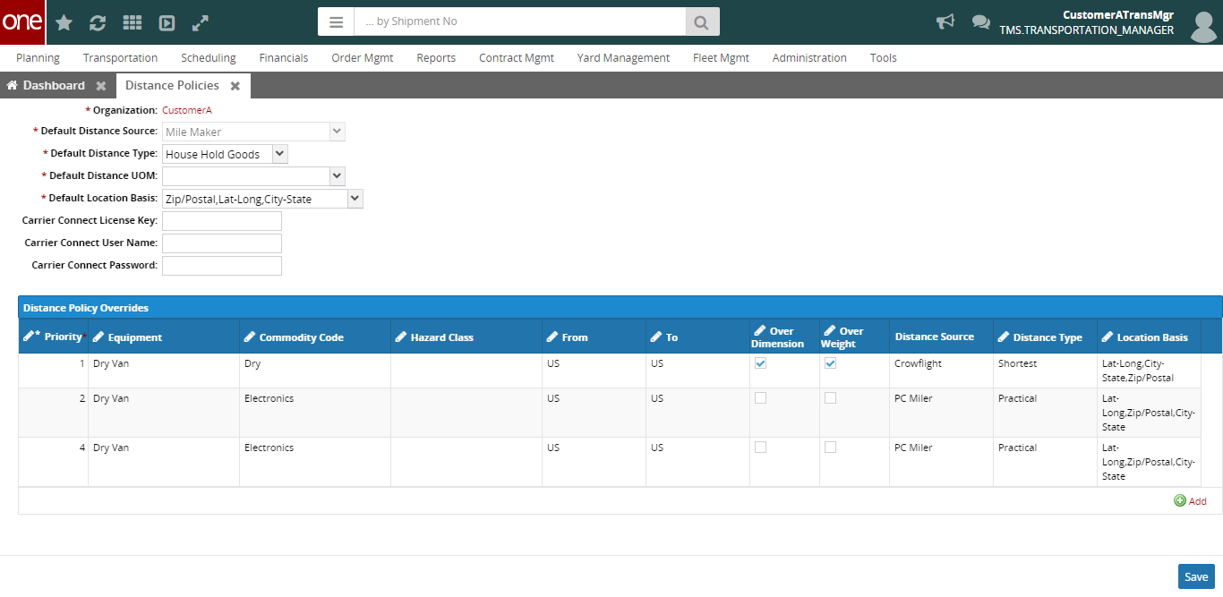This screenshot has width=1223, height=597.
Task: Open the grid apps switcher icon
Action: pos(133,22)
